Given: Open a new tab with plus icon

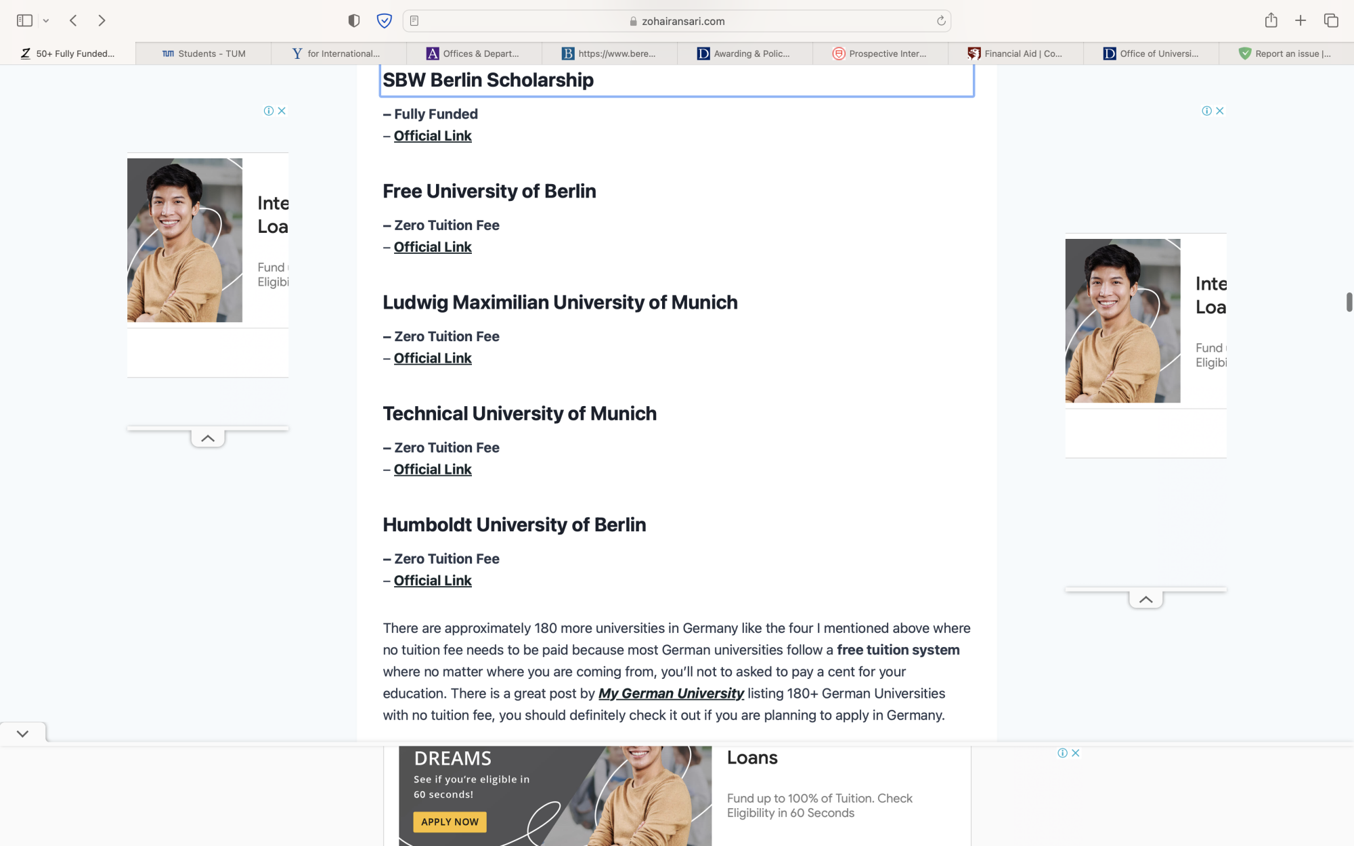Looking at the screenshot, I should 1301,20.
